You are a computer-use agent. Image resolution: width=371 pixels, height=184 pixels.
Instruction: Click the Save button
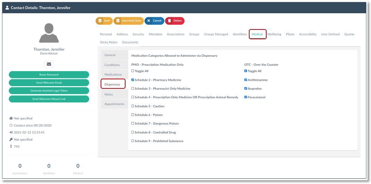(x=104, y=21)
